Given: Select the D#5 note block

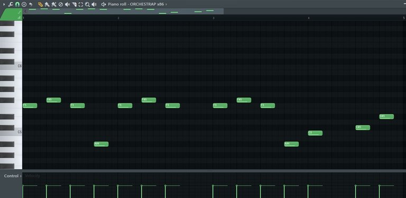Looking at the screenshot, I should [386, 117].
